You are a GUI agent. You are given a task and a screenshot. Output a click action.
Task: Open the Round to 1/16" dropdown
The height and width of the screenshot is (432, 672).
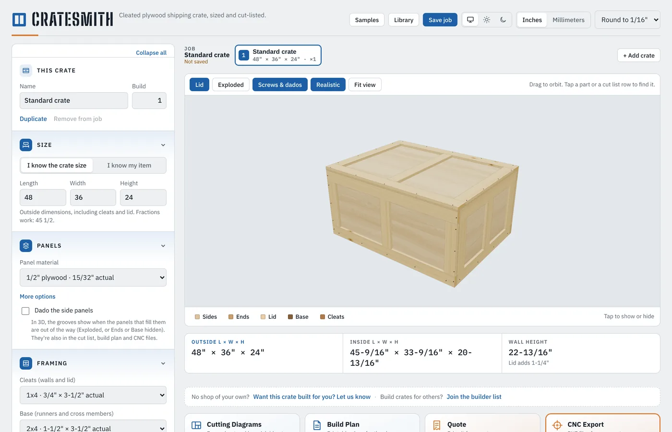click(627, 20)
